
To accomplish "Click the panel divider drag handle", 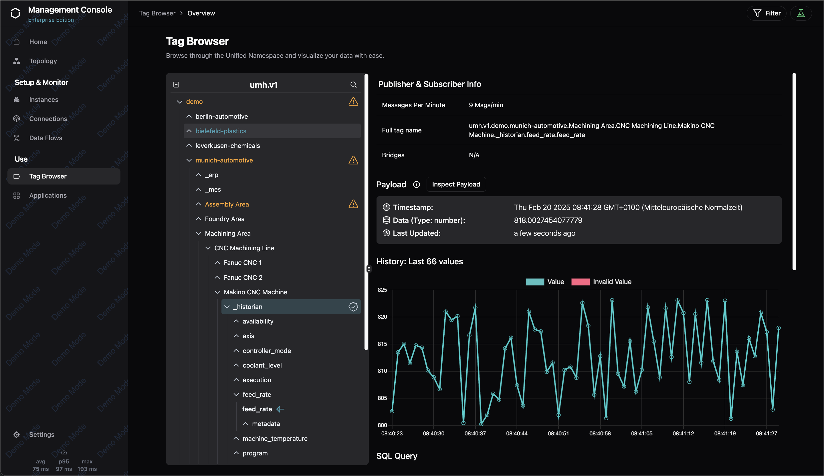I will 369,269.
